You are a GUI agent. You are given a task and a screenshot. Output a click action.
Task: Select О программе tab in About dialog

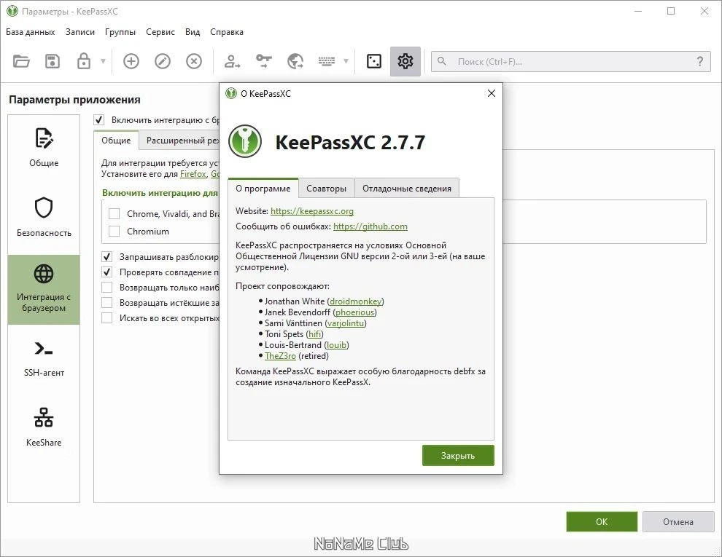263,189
